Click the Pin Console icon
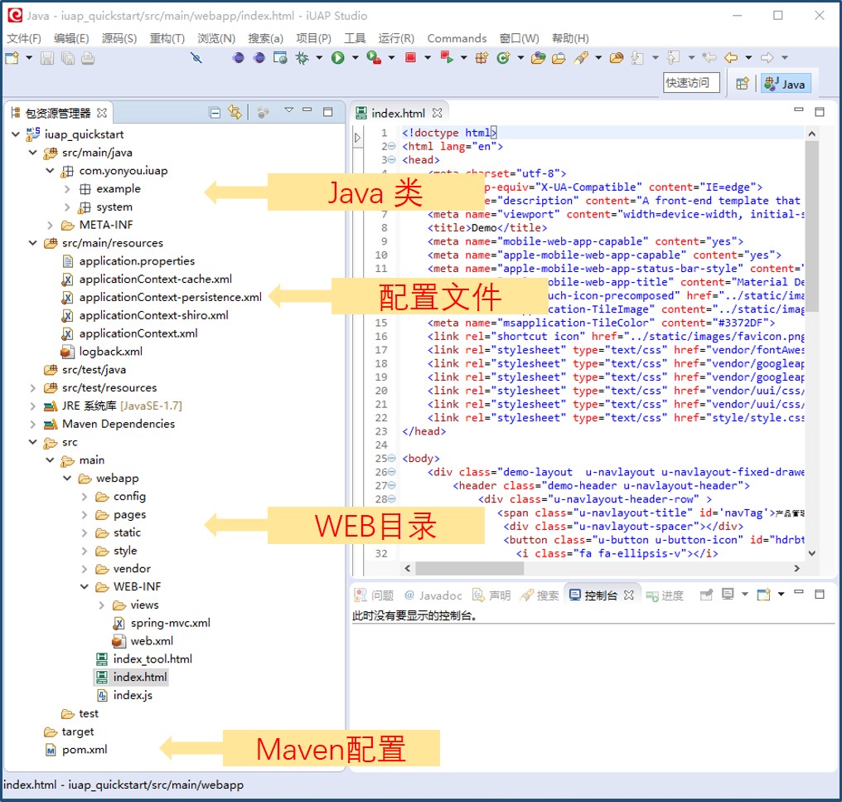 coord(707,595)
